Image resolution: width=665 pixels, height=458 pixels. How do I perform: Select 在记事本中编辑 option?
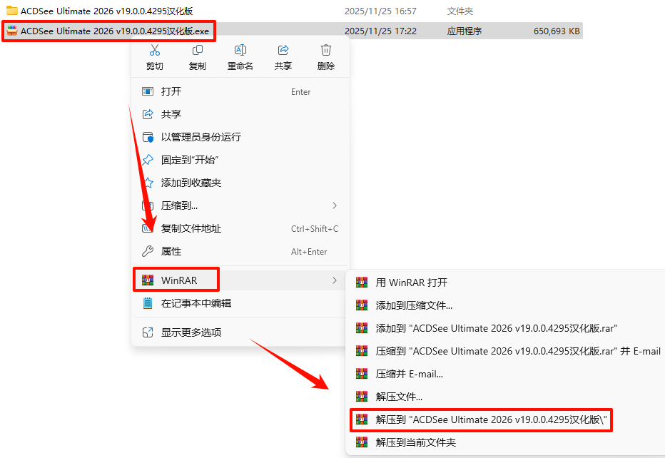point(240,303)
